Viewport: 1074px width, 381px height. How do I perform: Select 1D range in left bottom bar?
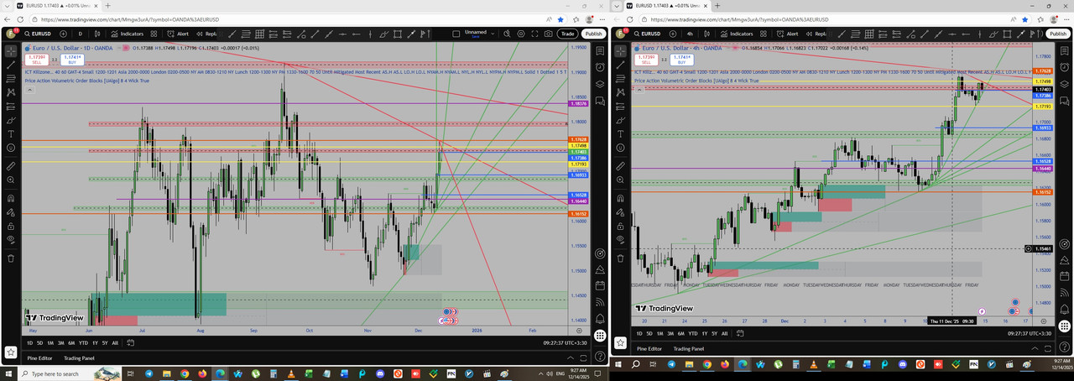29,343
